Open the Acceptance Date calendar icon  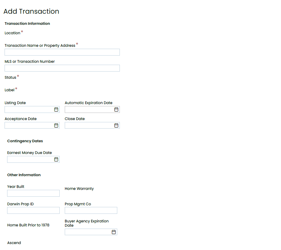pyautogui.click(x=56, y=125)
